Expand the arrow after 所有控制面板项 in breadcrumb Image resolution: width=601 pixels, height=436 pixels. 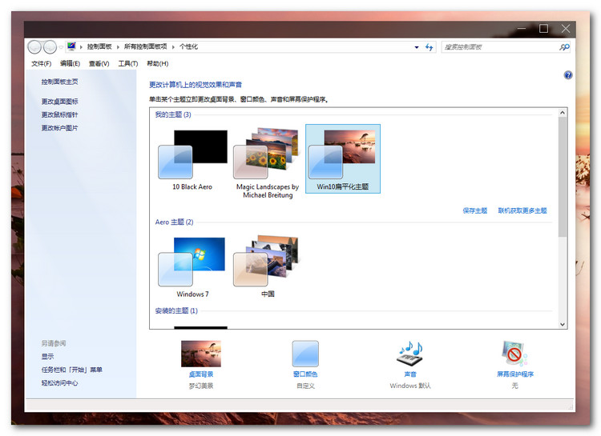click(174, 47)
